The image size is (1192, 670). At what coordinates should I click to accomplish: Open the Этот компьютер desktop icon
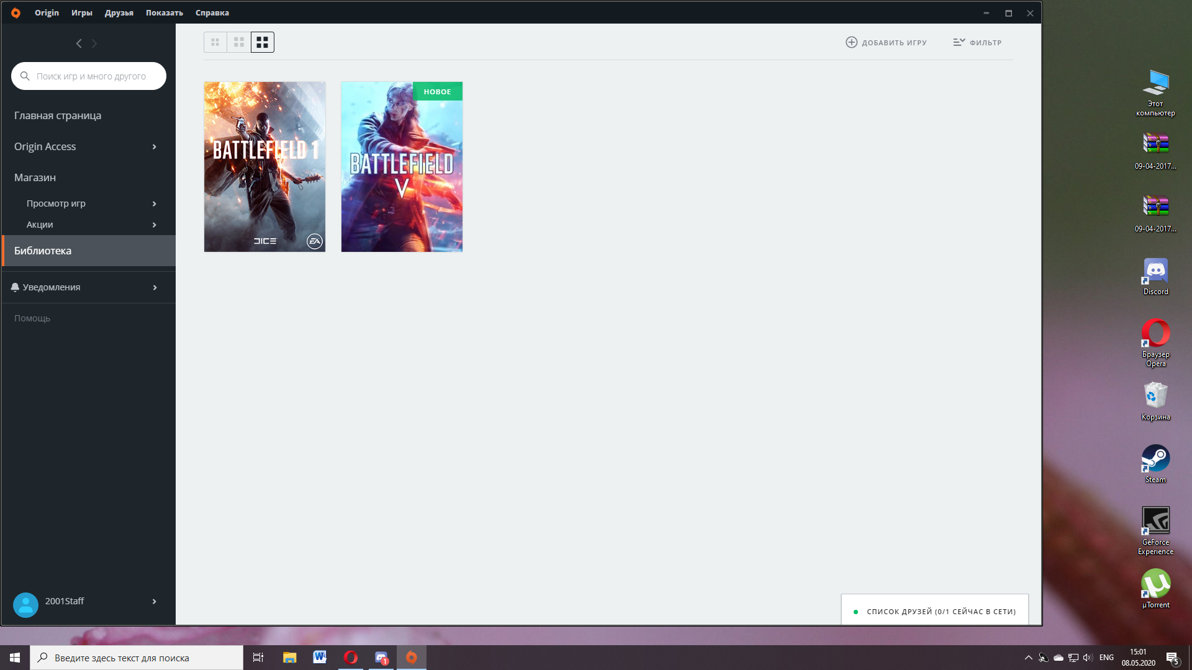pyautogui.click(x=1155, y=93)
